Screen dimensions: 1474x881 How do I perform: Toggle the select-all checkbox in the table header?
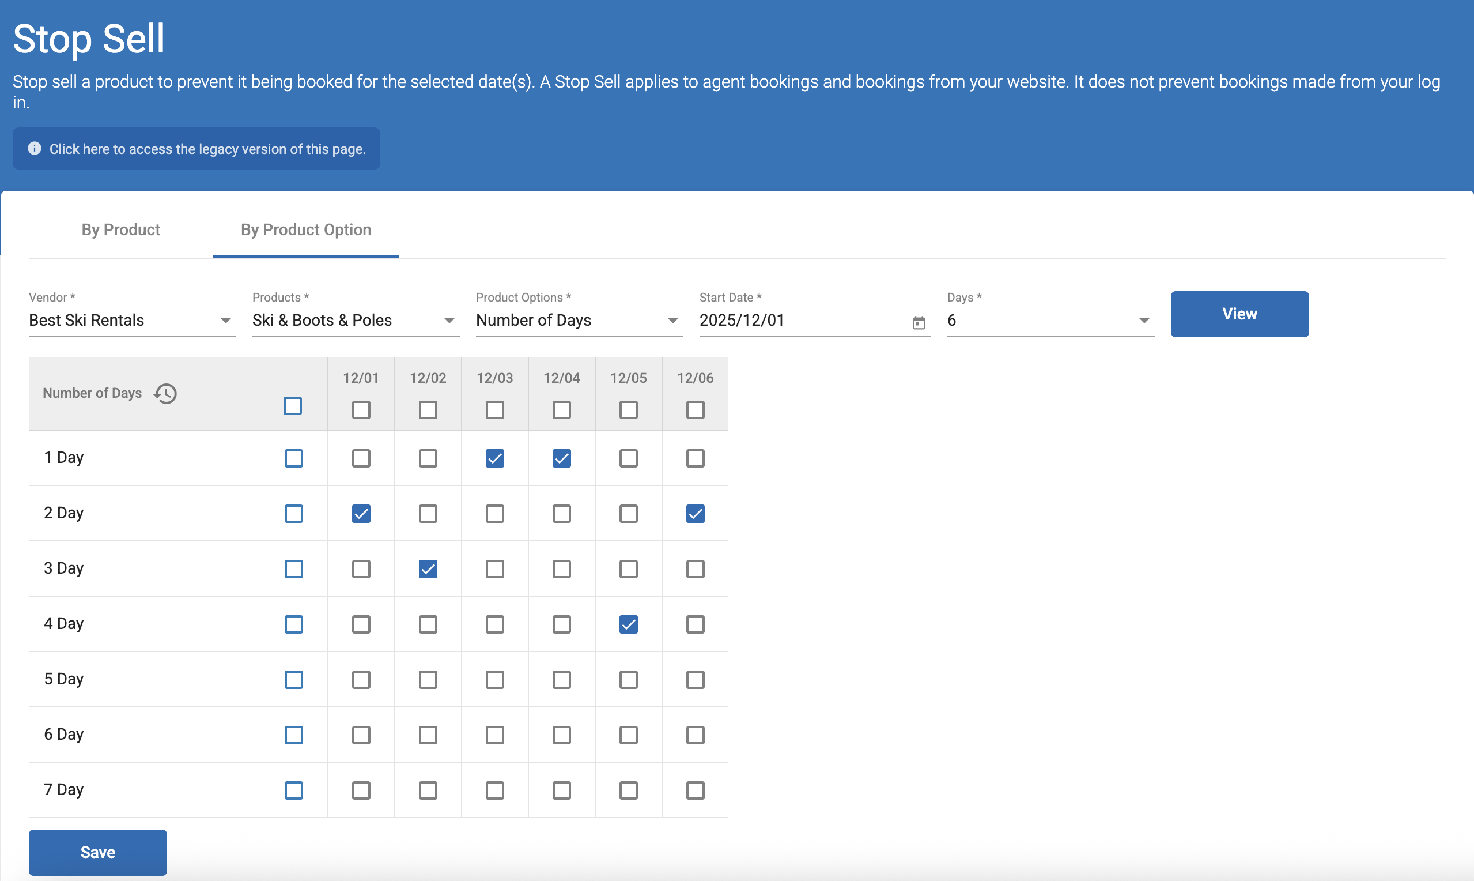point(292,406)
